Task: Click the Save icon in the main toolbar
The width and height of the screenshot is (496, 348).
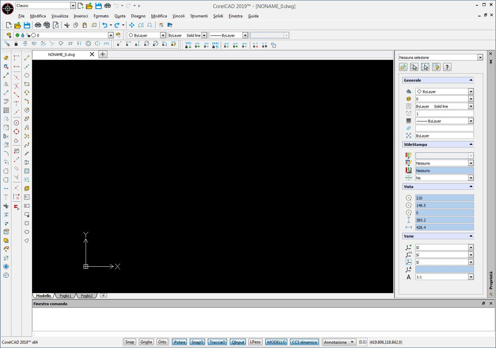Action: [x=27, y=25]
